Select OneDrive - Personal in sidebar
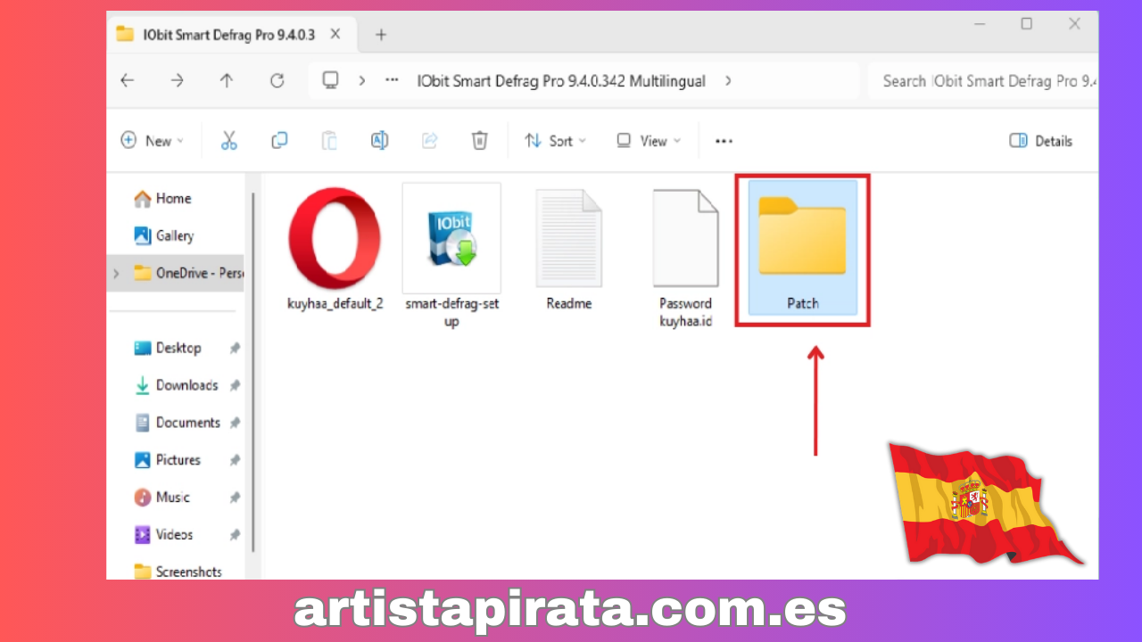Screen dimensions: 1142x642 click(x=177, y=273)
